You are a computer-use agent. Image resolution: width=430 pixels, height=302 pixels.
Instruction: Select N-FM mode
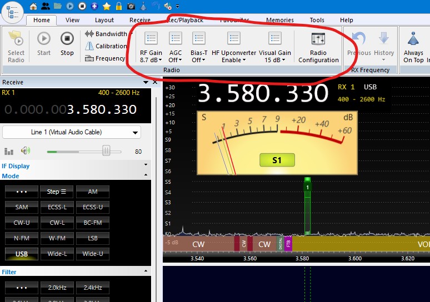click(22, 238)
